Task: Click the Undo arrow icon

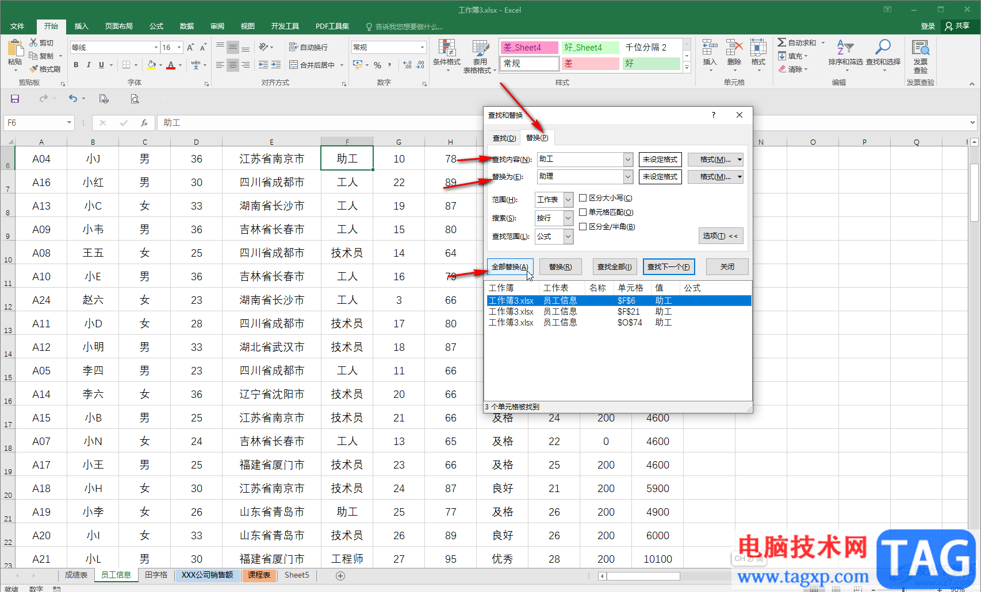Action: point(73,99)
